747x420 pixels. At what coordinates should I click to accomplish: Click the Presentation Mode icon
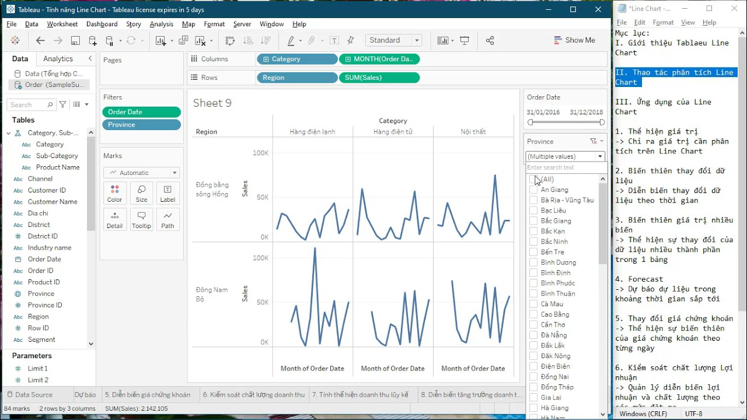click(x=465, y=40)
